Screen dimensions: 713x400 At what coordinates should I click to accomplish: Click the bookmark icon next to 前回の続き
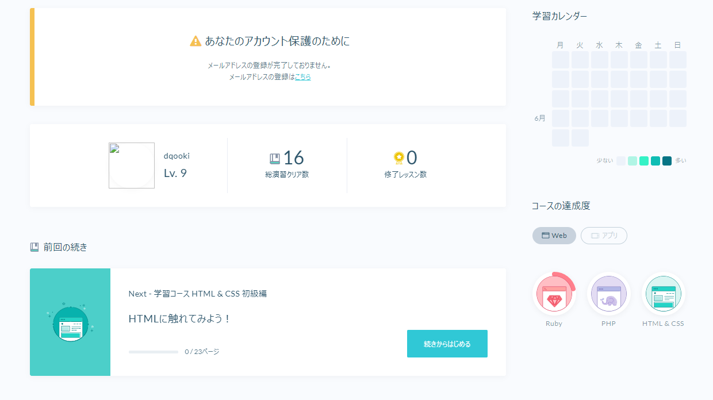pos(34,247)
